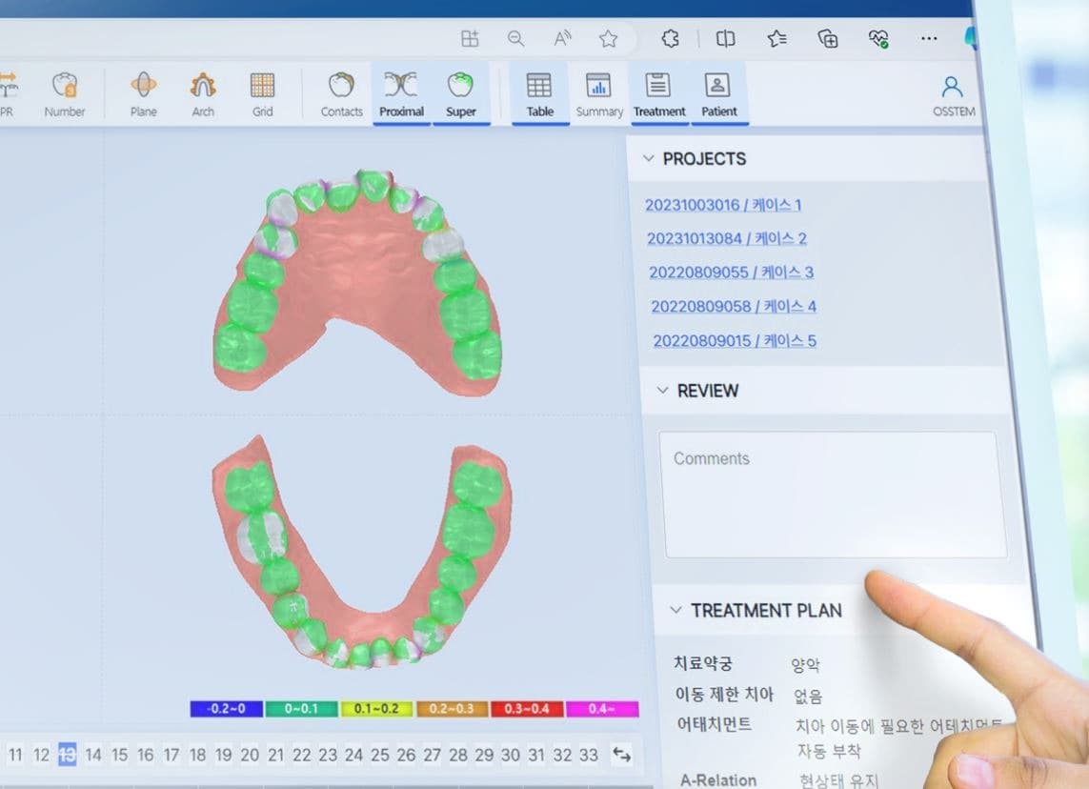
Task: Click the yellow 0.1~0.2 legend swatch
Action: [x=376, y=708]
